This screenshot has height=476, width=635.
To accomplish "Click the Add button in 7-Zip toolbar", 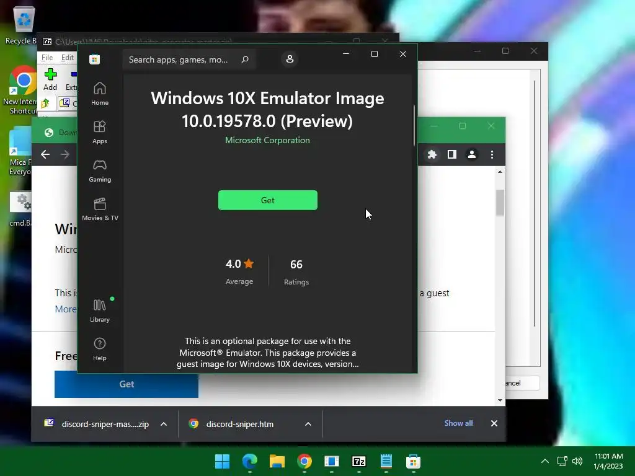I will [50, 79].
